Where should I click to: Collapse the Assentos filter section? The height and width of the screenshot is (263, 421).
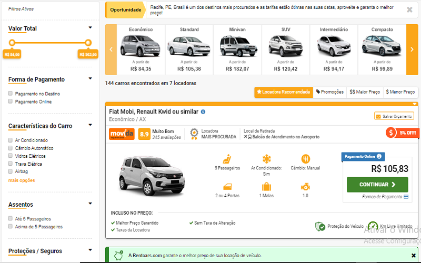tap(90, 204)
